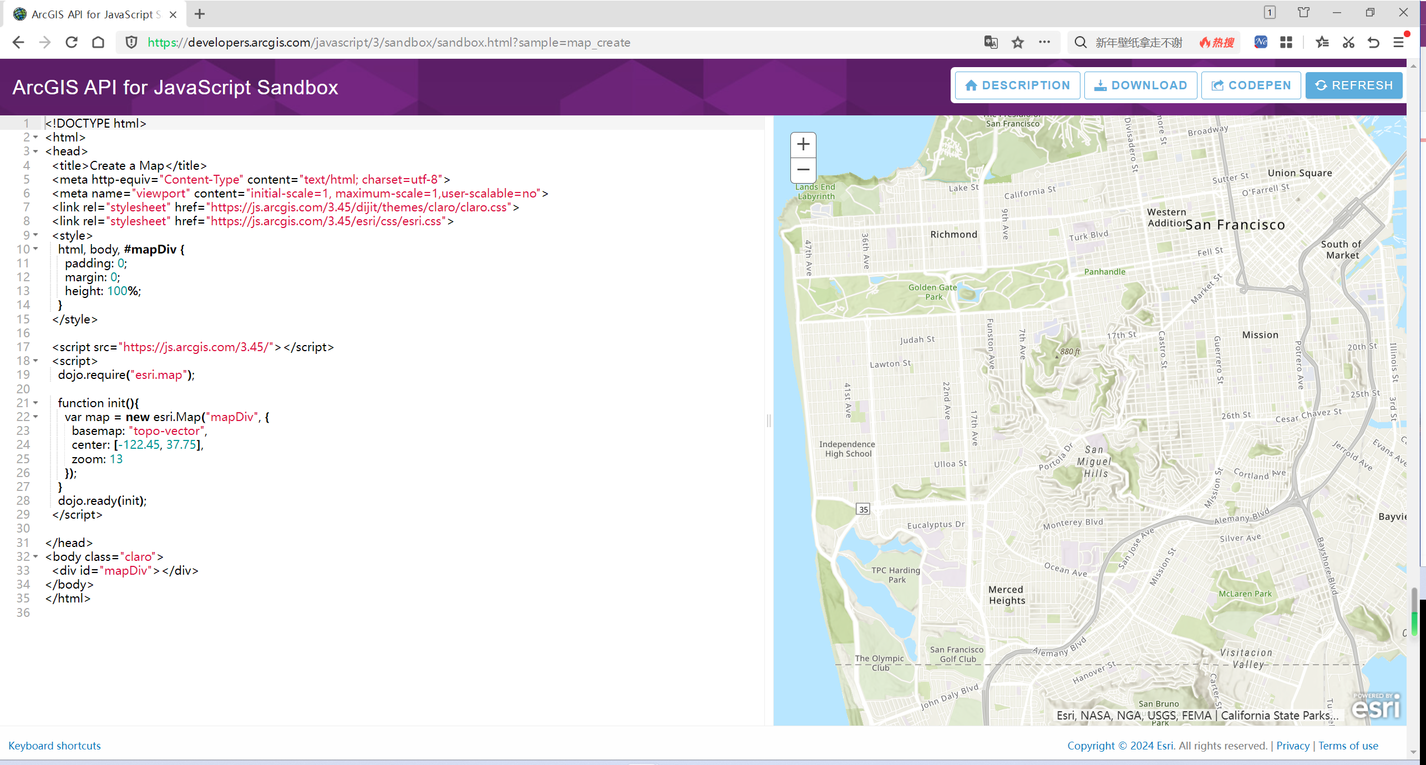Open the sample DESCRIPTION
Screen dimensions: 1426x765
tap(1018, 85)
